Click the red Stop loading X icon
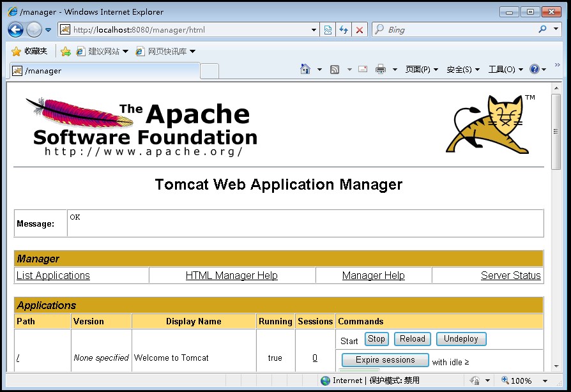 pos(360,29)
